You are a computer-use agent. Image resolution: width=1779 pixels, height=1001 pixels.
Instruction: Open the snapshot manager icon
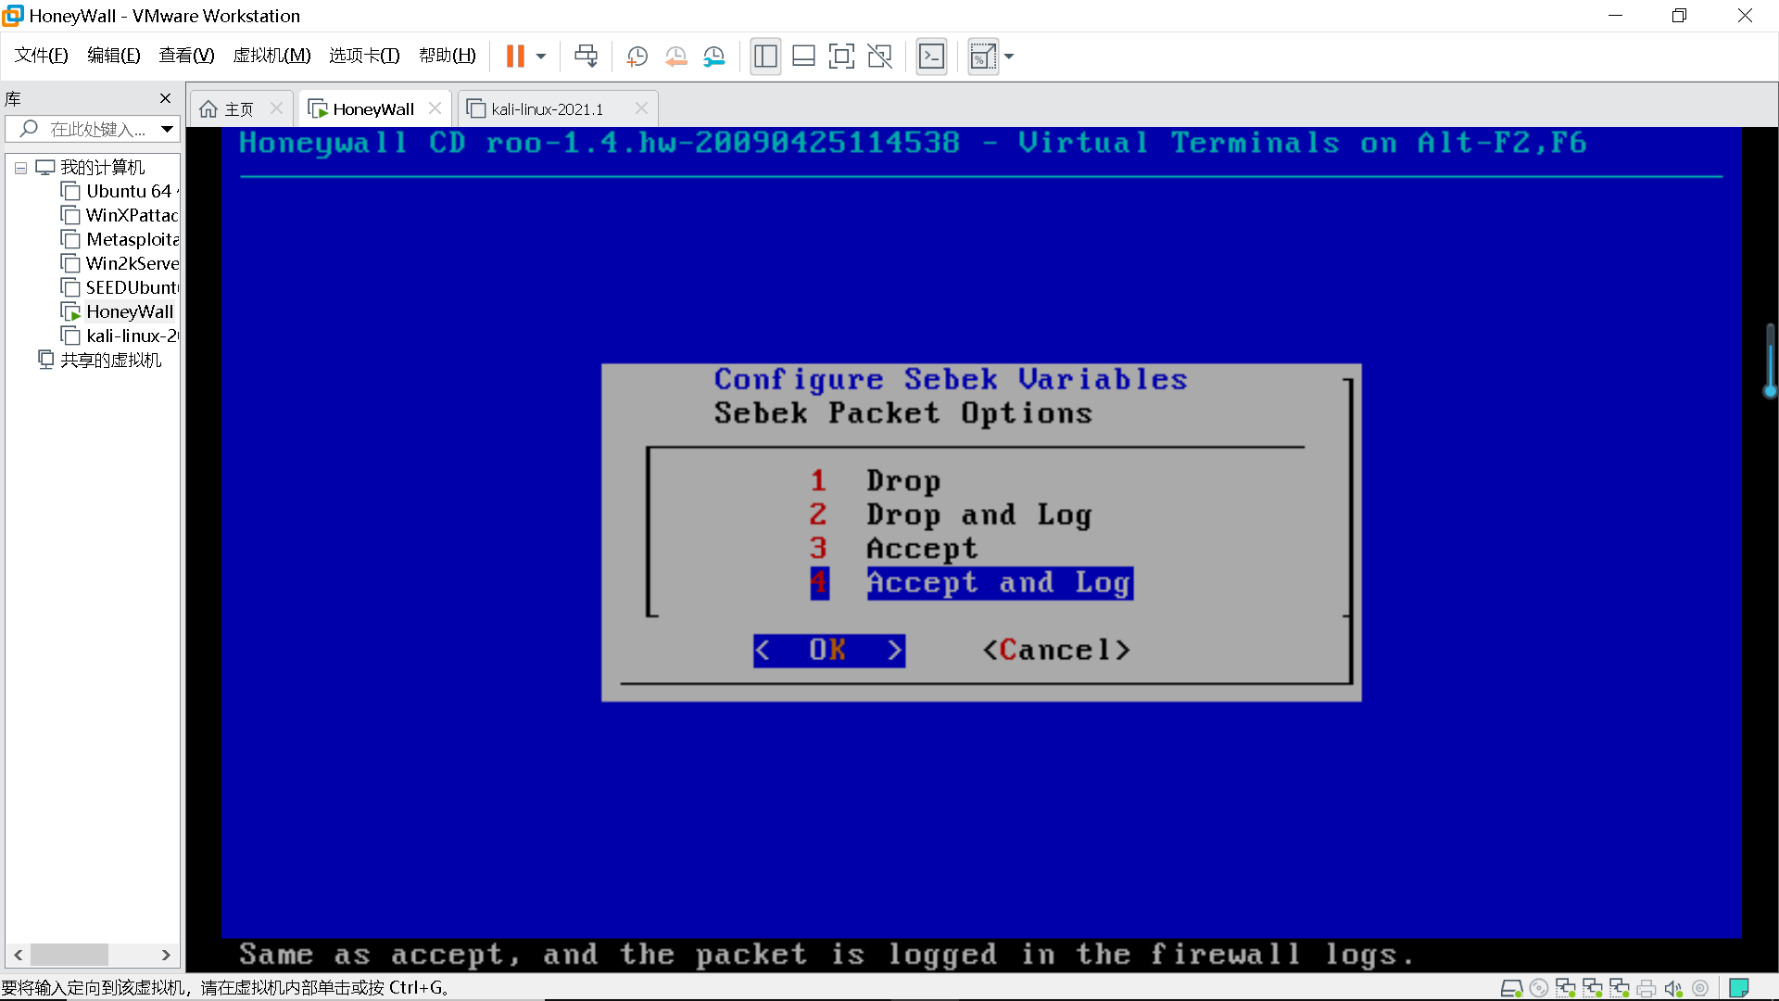713,57
